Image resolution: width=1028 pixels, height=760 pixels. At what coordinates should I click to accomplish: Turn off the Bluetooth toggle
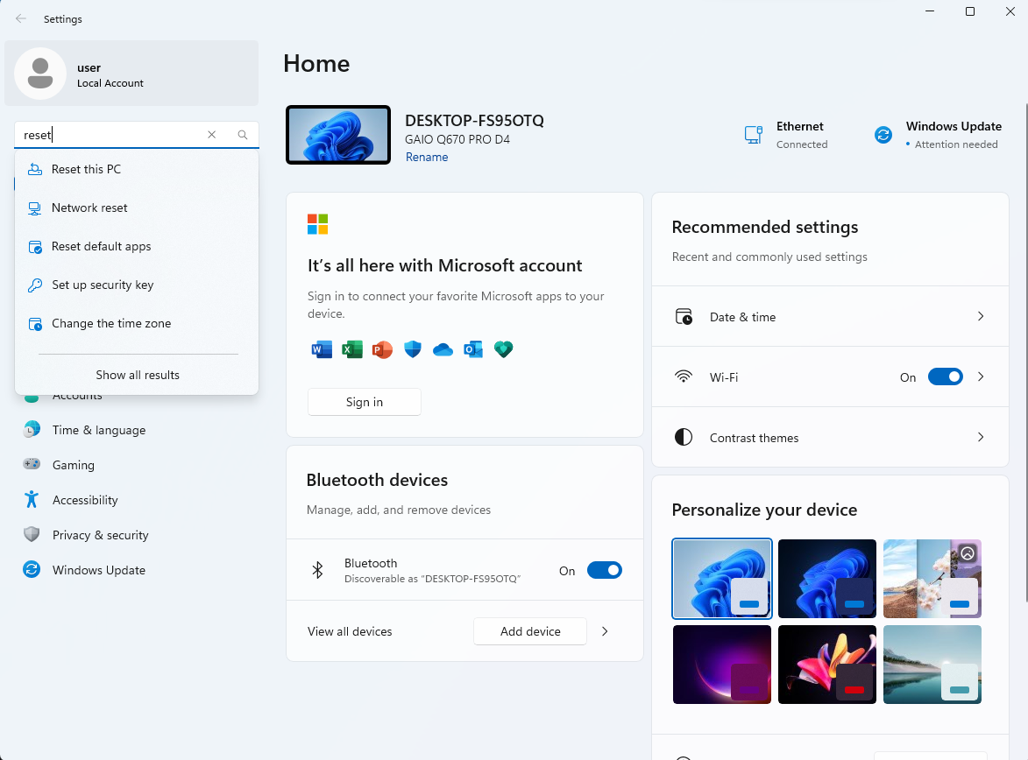(604, 571)
